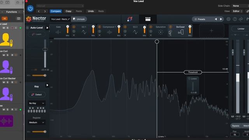249x140 pixels.
Task: Click the Nectar logo
Action: coord(36,19)
